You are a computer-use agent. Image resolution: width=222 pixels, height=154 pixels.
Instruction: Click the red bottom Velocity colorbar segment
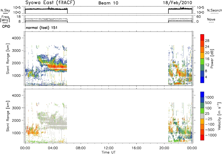(x=202, y=138)
